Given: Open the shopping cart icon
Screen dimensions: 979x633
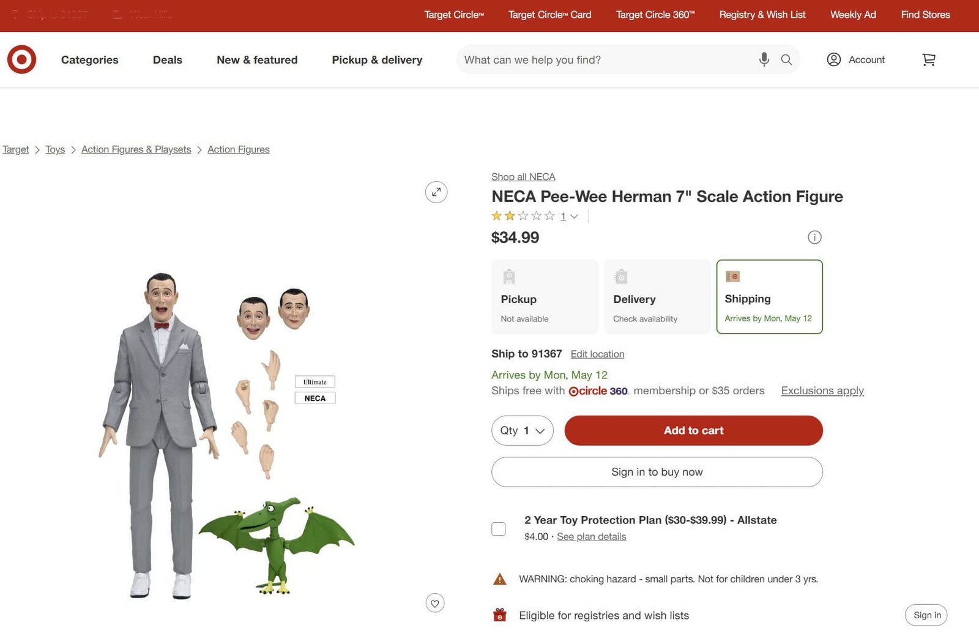Looking at the screenshot, I should (929, 60).
